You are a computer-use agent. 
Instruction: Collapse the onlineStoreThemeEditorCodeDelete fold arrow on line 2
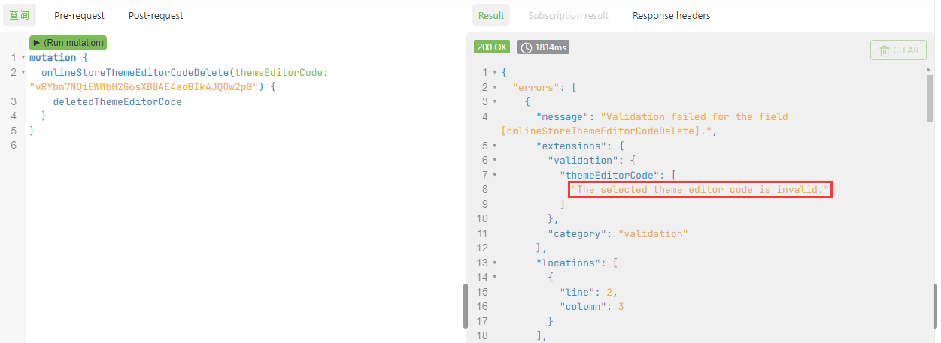(x=23, y=73)
